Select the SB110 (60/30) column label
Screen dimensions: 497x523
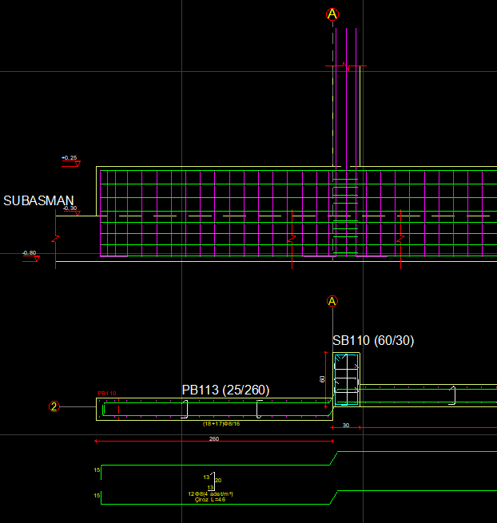pos(373,341)
